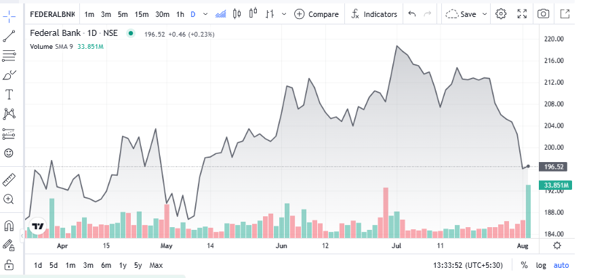Viewport: 589px width, 278px height.
Task: Open the timezone clock 13:33:52 (UTC+5:30)
Action: click(468, 265)
